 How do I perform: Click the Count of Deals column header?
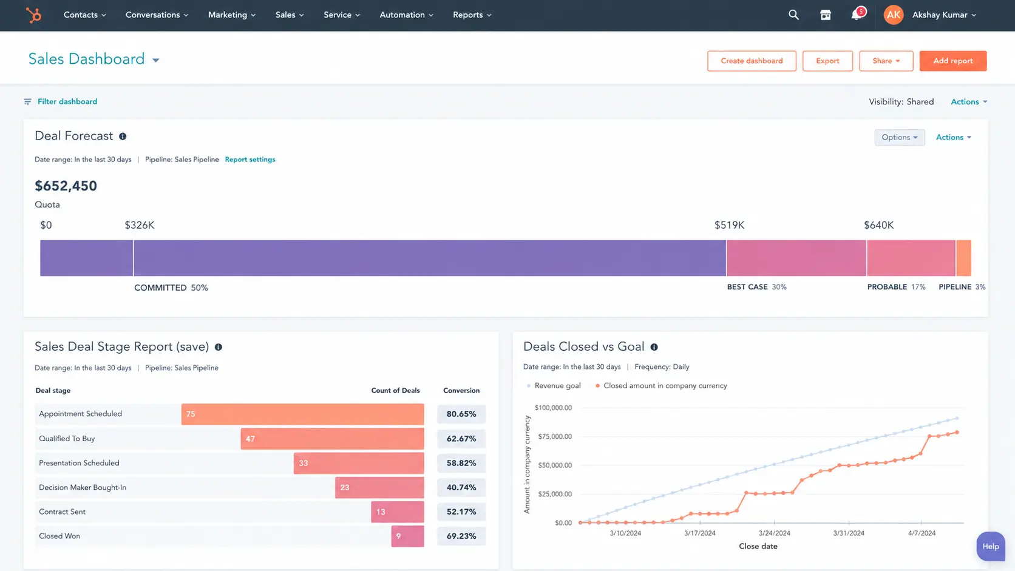[x=395, y=391]
